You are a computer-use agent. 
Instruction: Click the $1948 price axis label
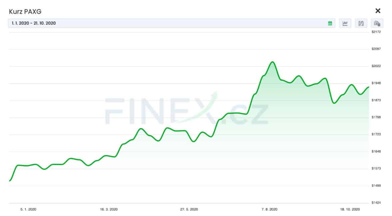[x=376, y=83]
